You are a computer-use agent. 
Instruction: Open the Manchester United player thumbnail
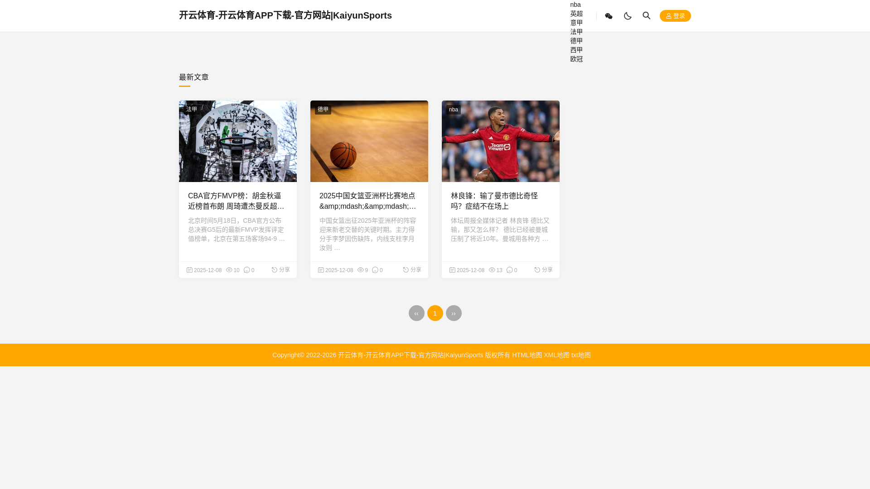[501, 141]
